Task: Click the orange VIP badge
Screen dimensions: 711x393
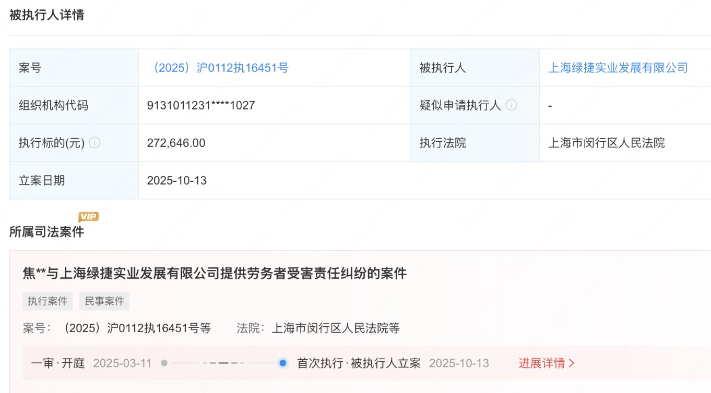Action: coord(88,217)
